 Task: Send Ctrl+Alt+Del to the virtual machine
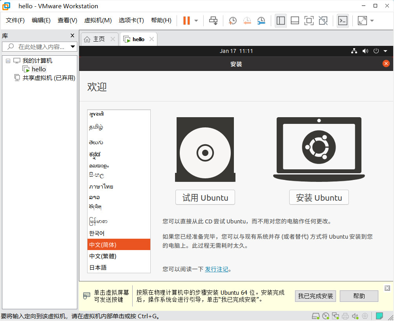(213, 21)
